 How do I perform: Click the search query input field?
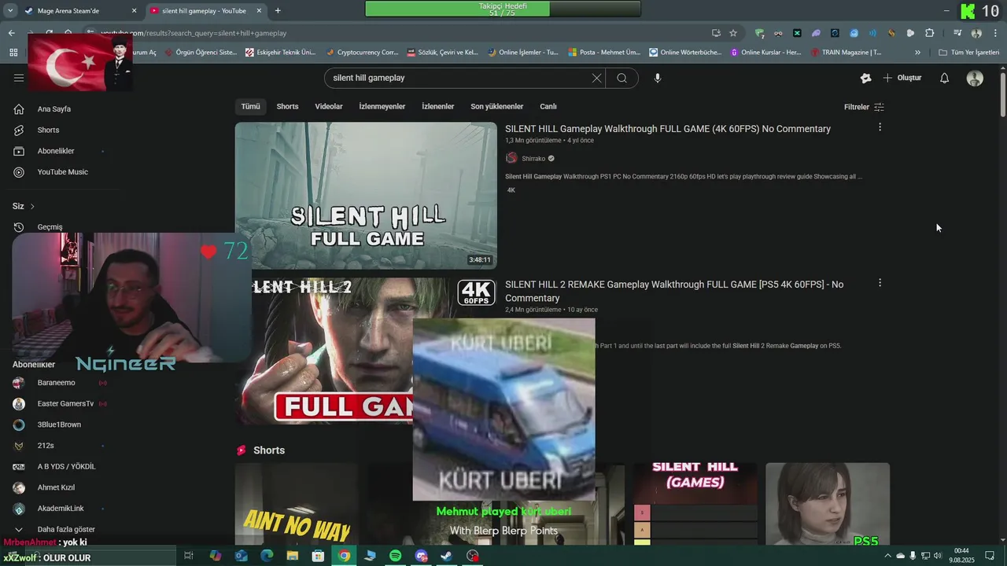pyautogui.click(x=460, y=78)
